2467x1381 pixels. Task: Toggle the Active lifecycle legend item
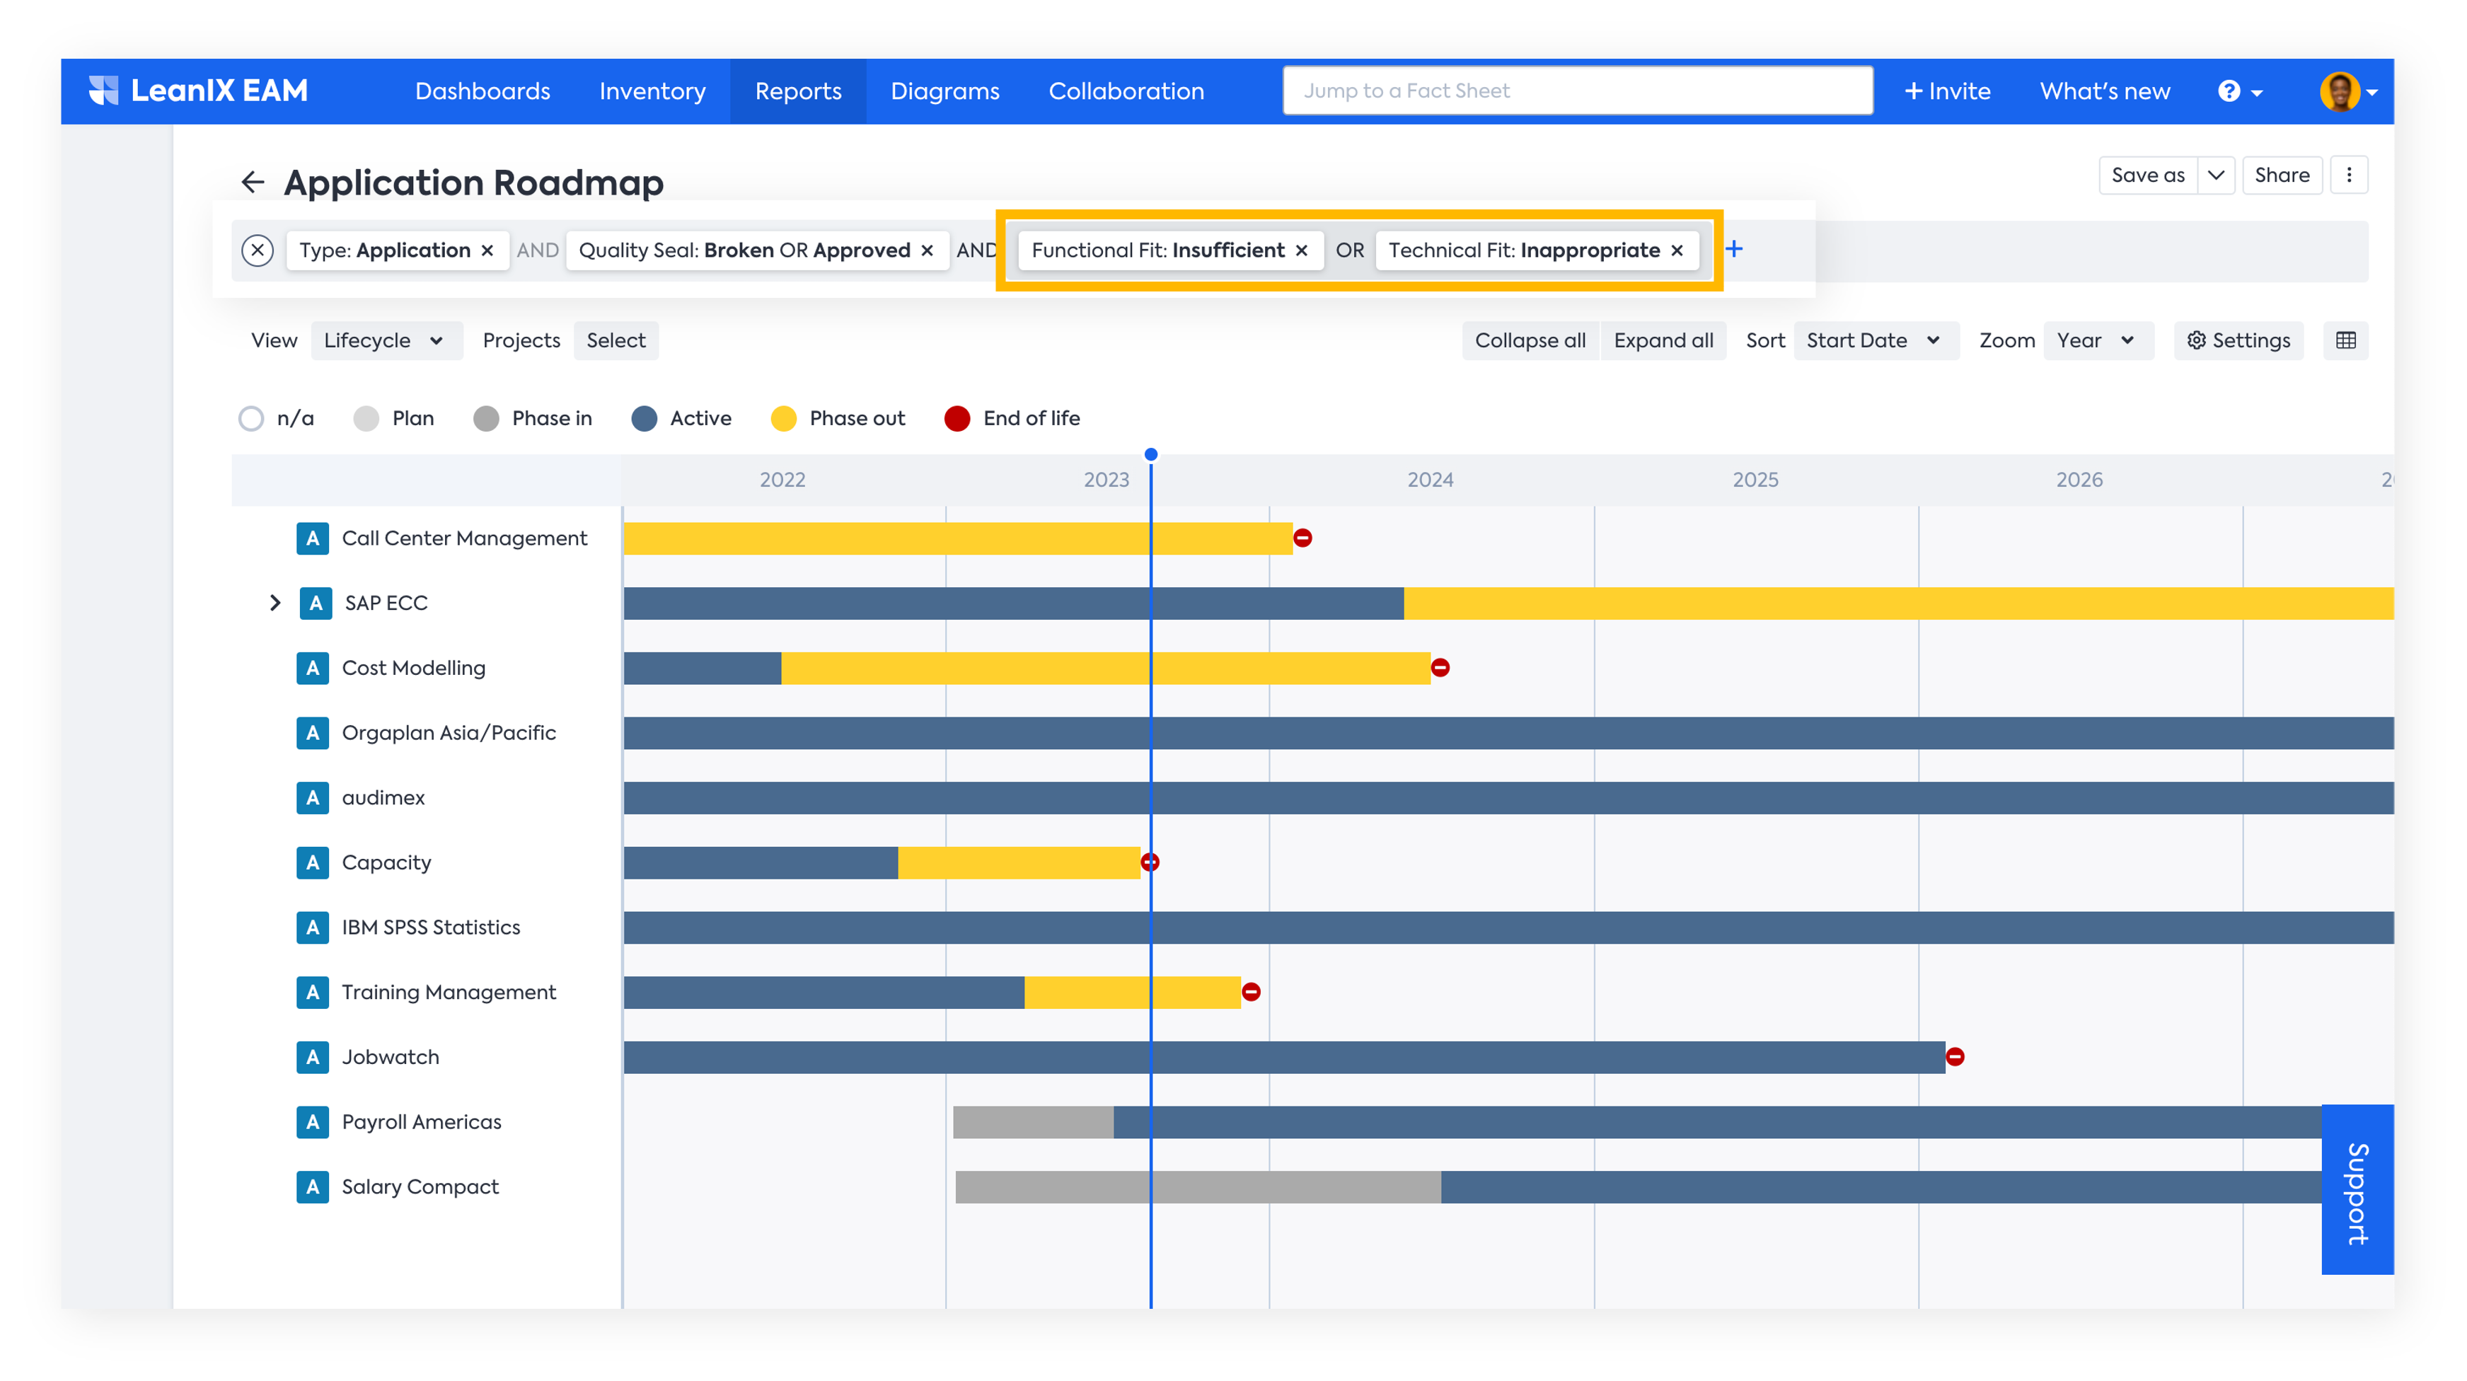point(681,419)
